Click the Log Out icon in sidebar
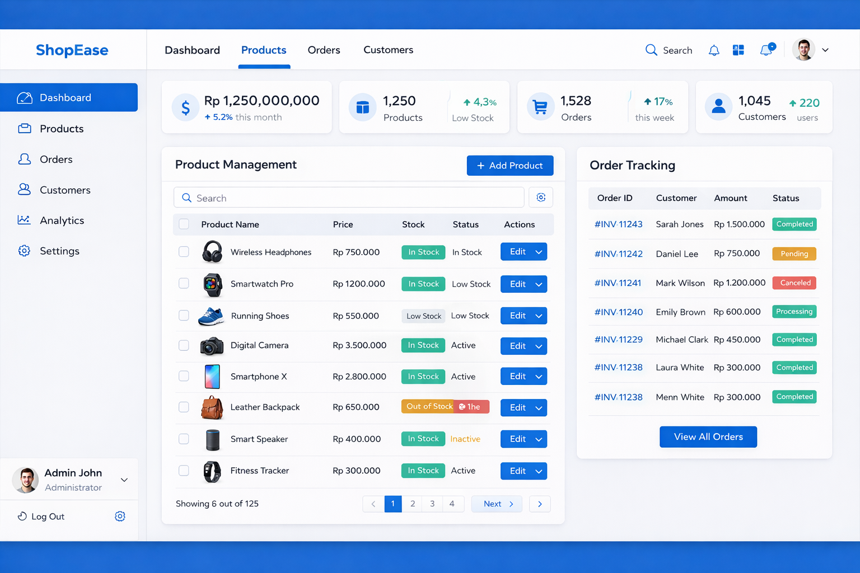This screenshot has width=860, height=573. coord(22,516)
